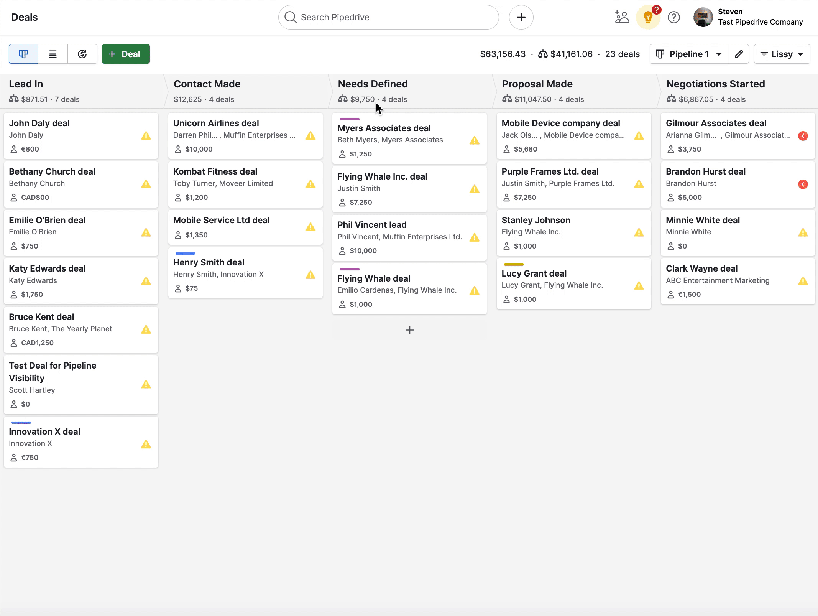Screen dimensions: 818x616
Task: Click the $63,156.43 total value
Action: point(503,54)
